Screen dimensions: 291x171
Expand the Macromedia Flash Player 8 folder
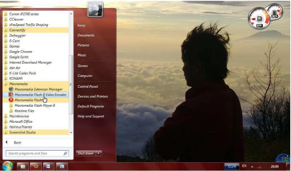[36, 106]
